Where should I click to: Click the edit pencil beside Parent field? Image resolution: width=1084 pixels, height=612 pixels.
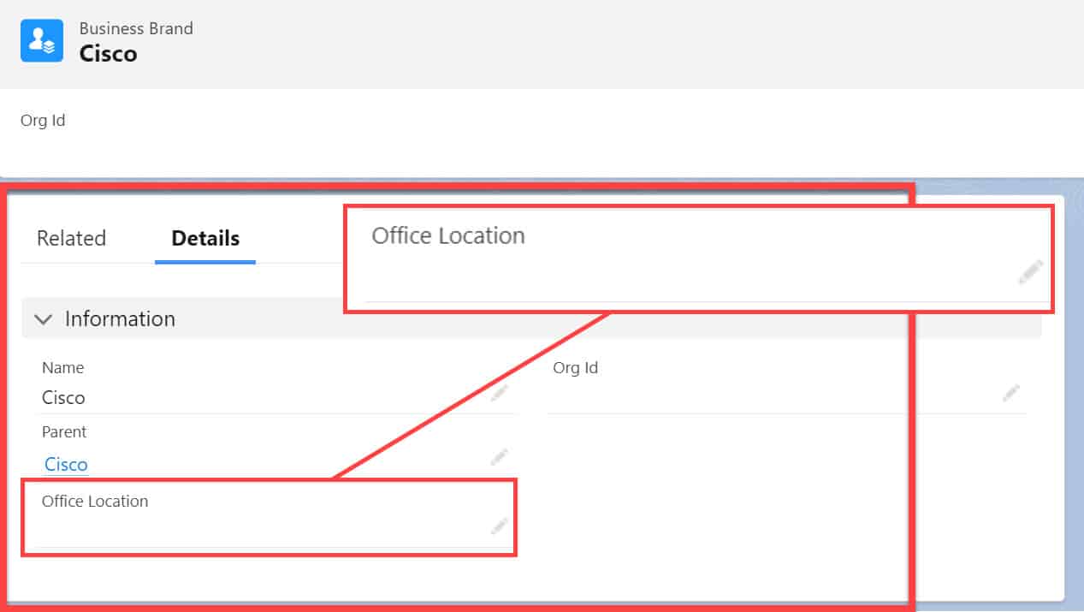click(499, 456)
